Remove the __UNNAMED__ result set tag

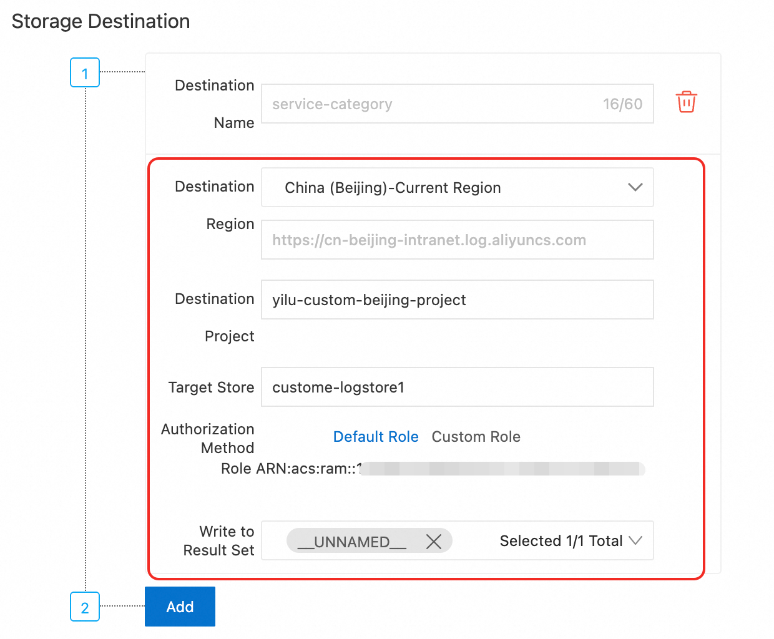(434, 542)
